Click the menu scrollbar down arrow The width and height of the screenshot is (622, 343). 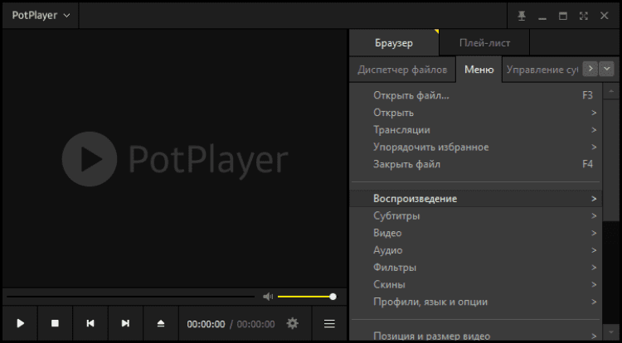click(x=611, y=332)
